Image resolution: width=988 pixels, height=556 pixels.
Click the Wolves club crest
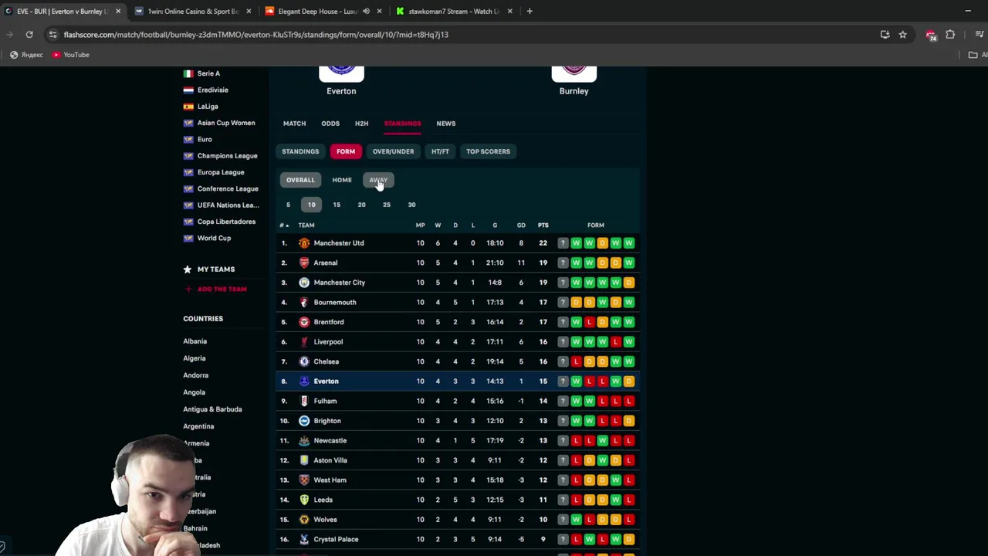pos(304,520)
